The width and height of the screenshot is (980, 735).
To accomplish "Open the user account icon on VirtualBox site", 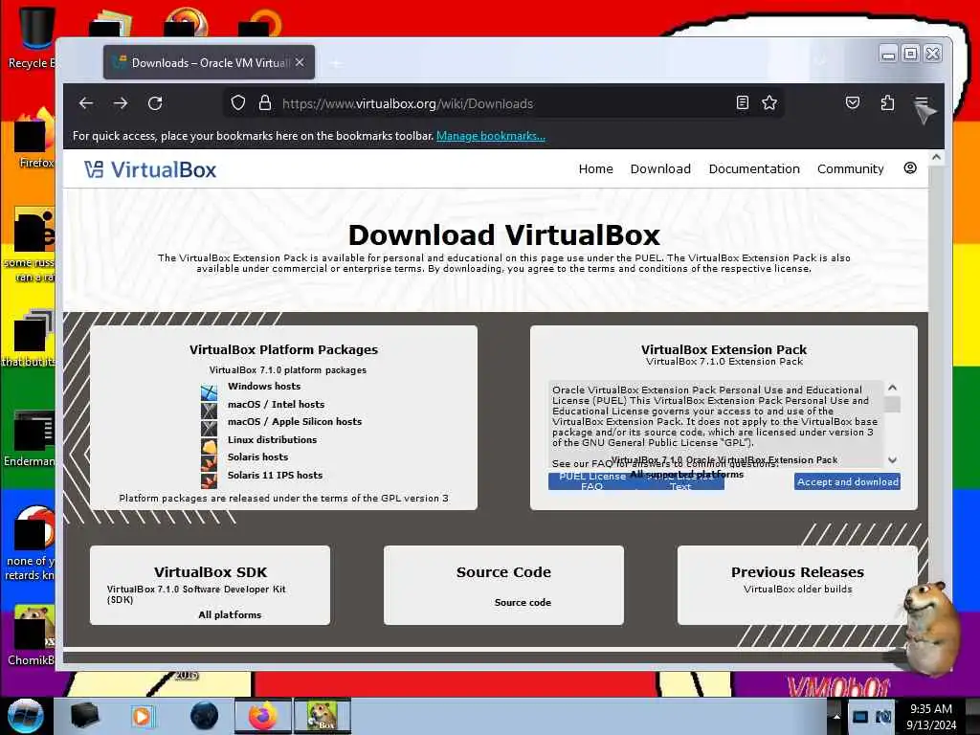I will [x=910, y=168].
